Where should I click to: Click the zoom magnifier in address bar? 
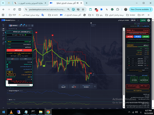tap(68, 10)
